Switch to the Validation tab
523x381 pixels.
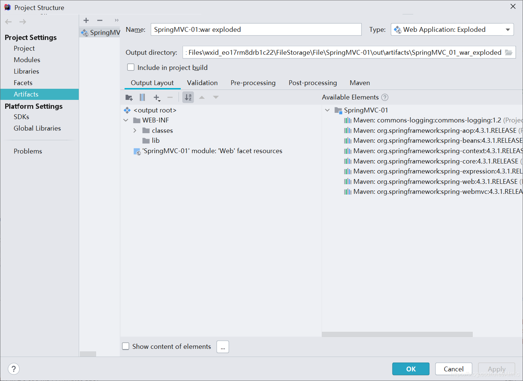point(202,82)
